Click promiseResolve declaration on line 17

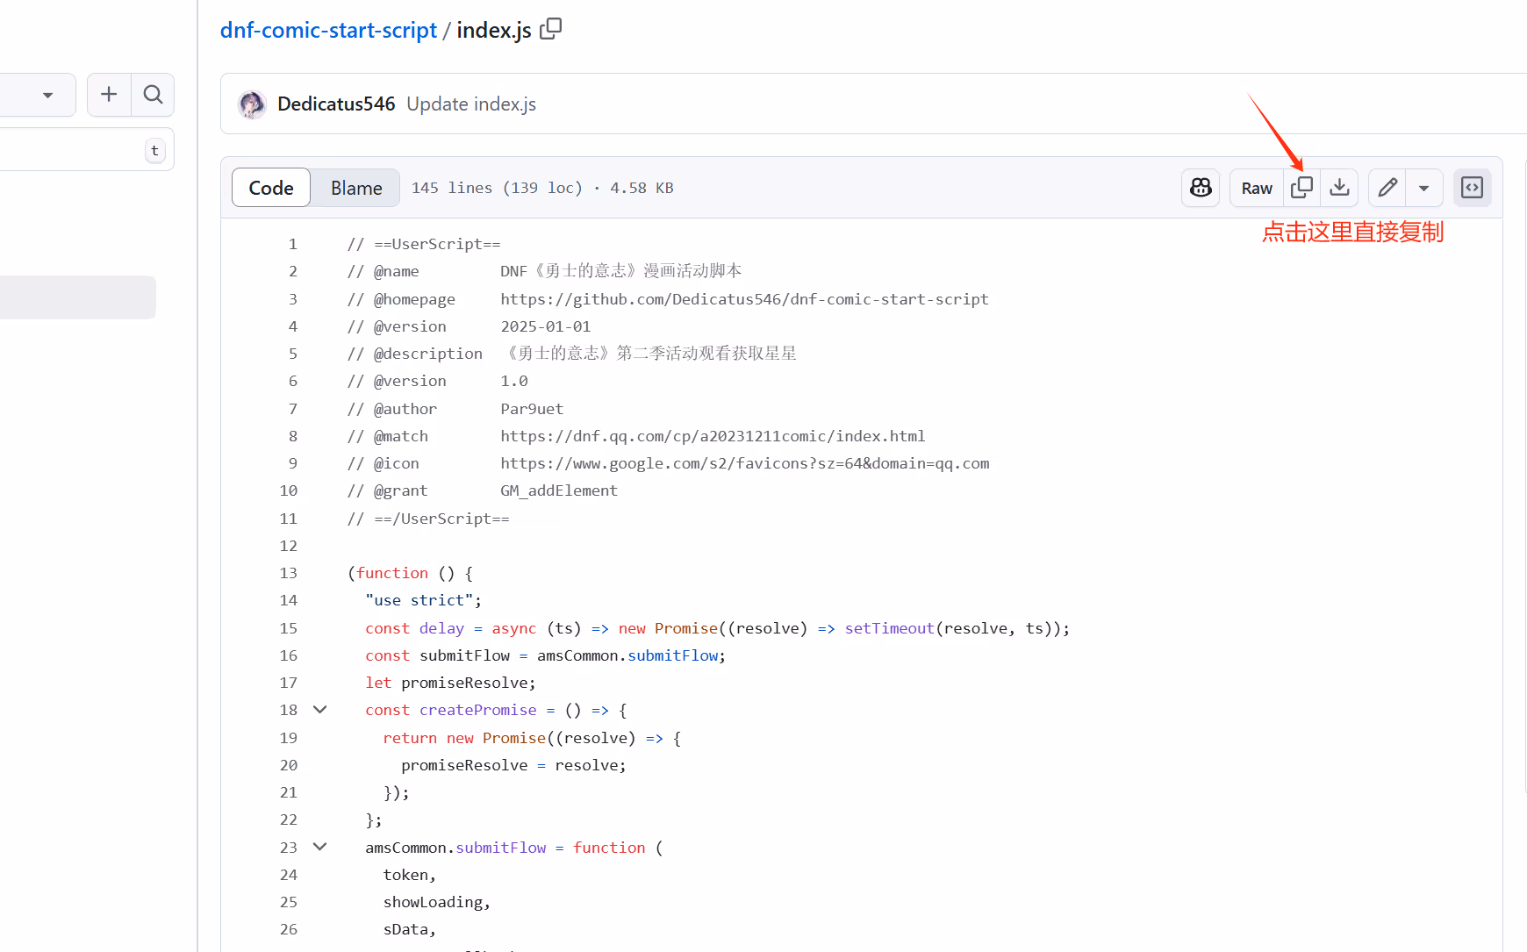click(464, 683)
